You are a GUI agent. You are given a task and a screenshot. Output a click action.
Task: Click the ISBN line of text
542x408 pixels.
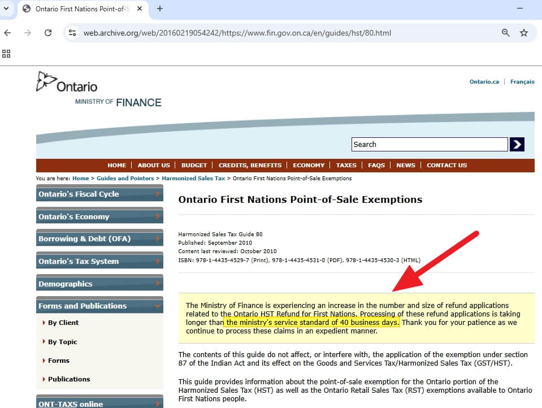(x=299, y=260)
